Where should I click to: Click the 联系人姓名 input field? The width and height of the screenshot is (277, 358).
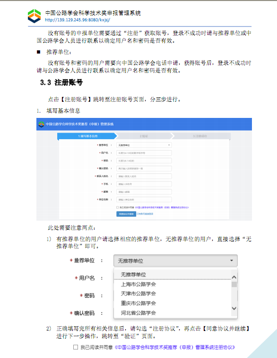pyautogui.click(x=144, y=176)
